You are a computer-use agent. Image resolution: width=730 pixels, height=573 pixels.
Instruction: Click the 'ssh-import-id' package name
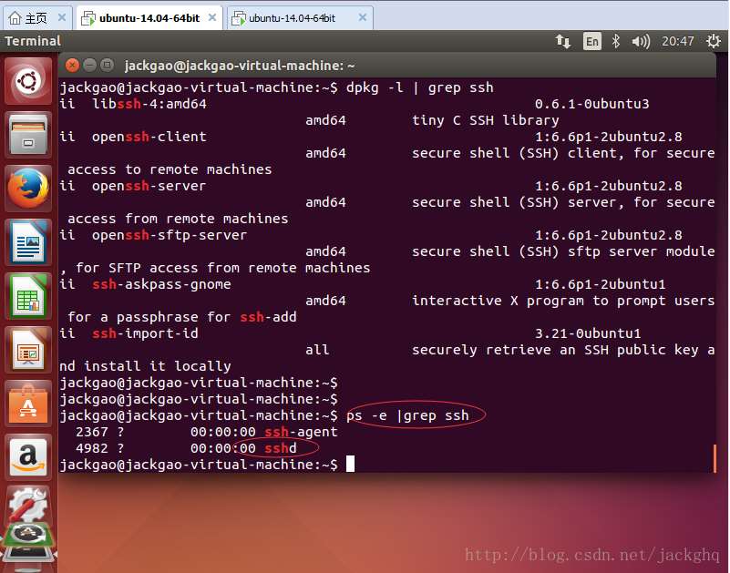145,333
